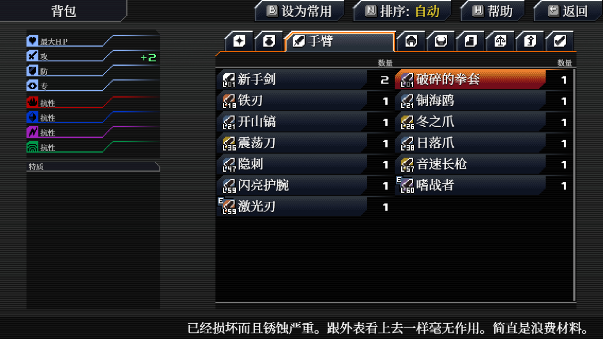Open the feet boots tab
The height and width of the screenshot is (339, 603).
point(471,41)
